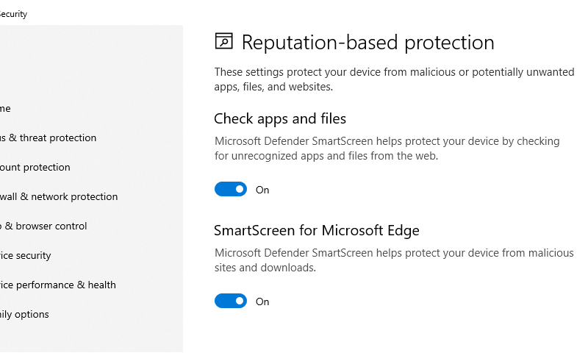Open Virus & threat protection in sidebar
The height and width of the screenshot is (364, 588).
(48, 138)
